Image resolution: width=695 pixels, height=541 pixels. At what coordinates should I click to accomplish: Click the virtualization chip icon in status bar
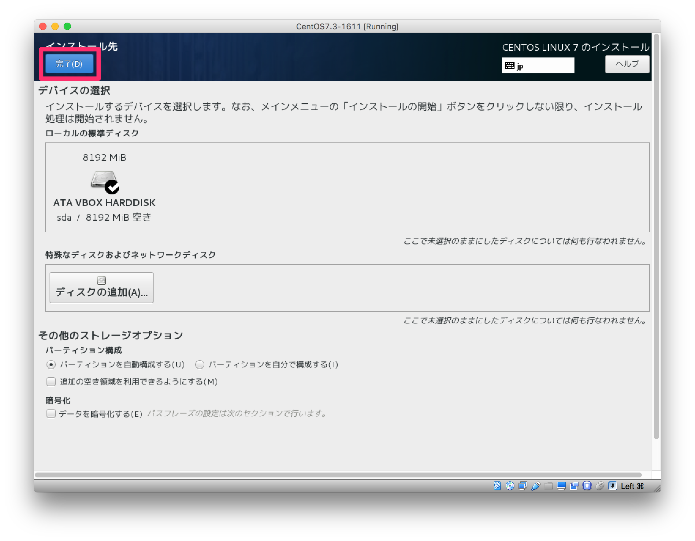point(587,486)
